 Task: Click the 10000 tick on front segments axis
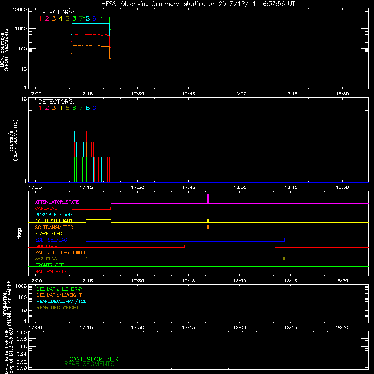tap(20, 10)
